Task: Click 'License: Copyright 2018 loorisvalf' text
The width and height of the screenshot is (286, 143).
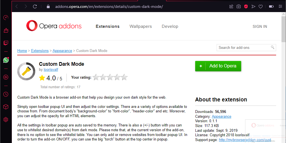Action: [222, 135]
